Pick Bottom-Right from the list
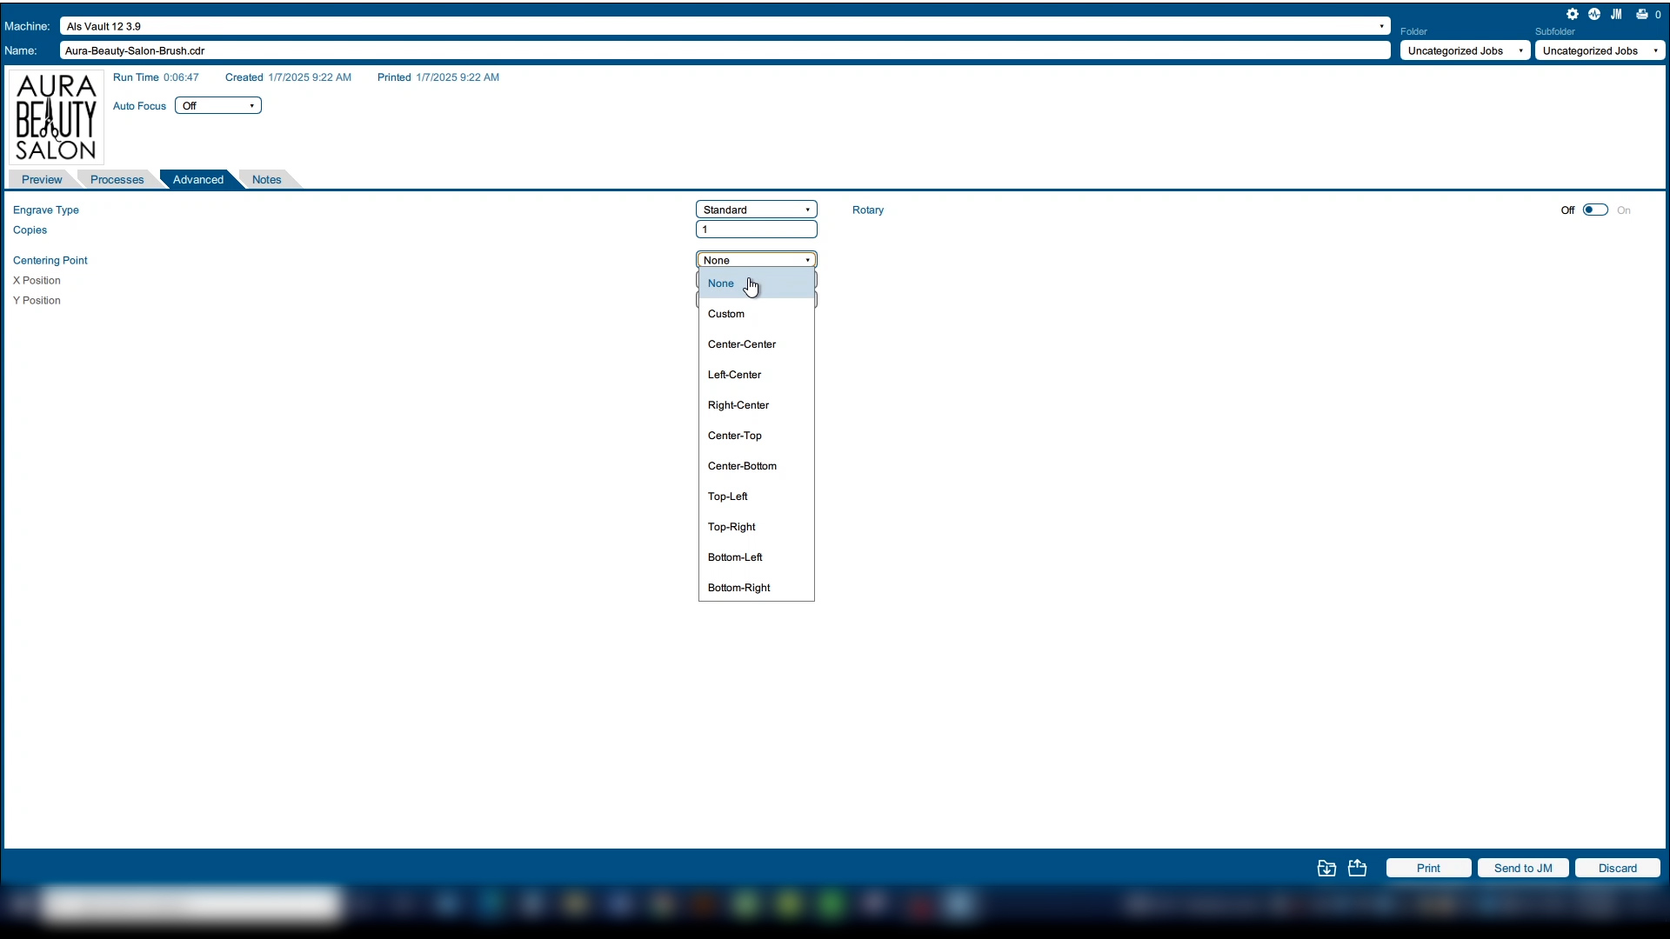 (739, 588)
